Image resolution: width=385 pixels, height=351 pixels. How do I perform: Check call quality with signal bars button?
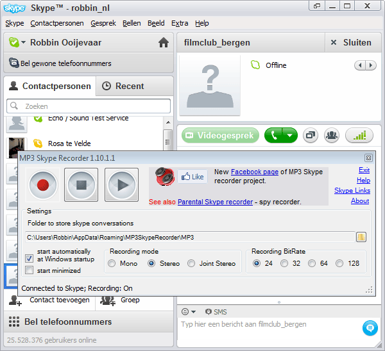(359, 135)
